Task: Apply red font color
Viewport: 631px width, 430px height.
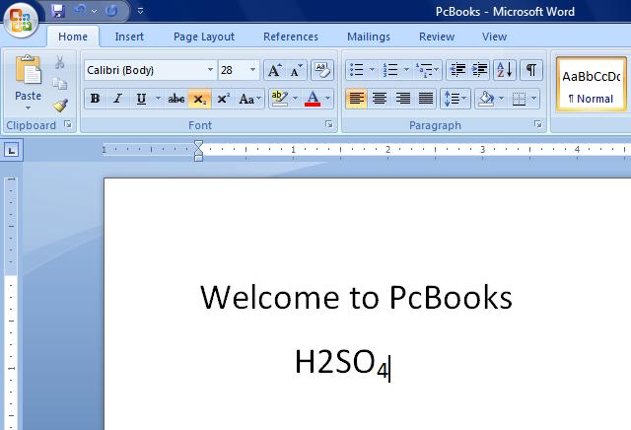Action: point(313,99)
